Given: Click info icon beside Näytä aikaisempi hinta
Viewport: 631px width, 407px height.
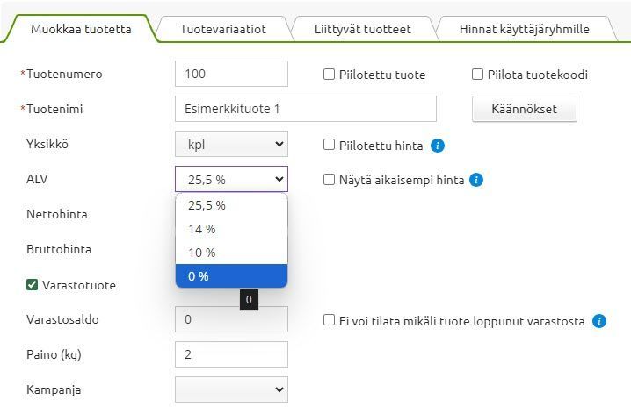Looking at the screenshot, I should tap(476, 180).
